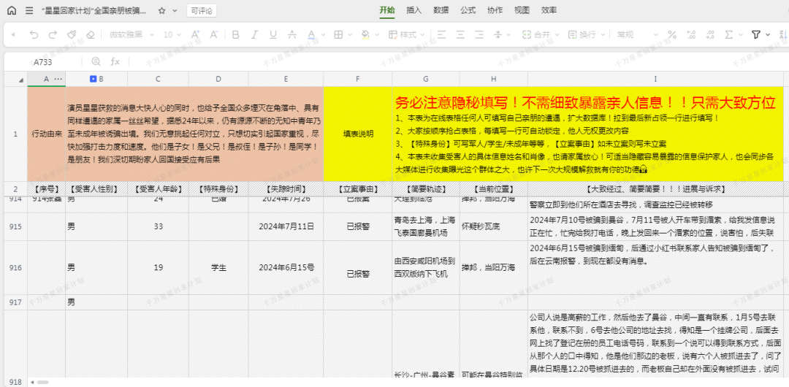Open the fx insert function icon
This screenshot has width=789, height=387.
pos(115,61)
